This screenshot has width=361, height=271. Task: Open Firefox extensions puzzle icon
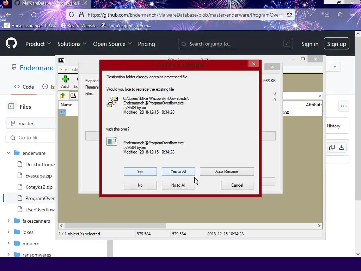[x=340, y=15]
